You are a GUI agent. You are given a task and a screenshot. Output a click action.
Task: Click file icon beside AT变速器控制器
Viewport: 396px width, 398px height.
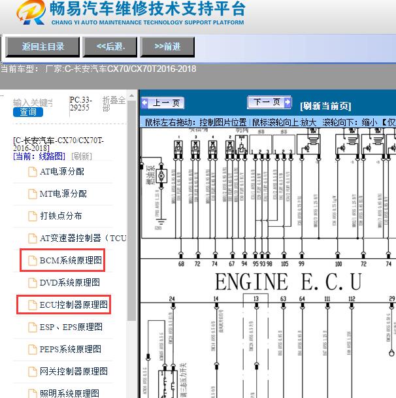click(x=32, y=239)
